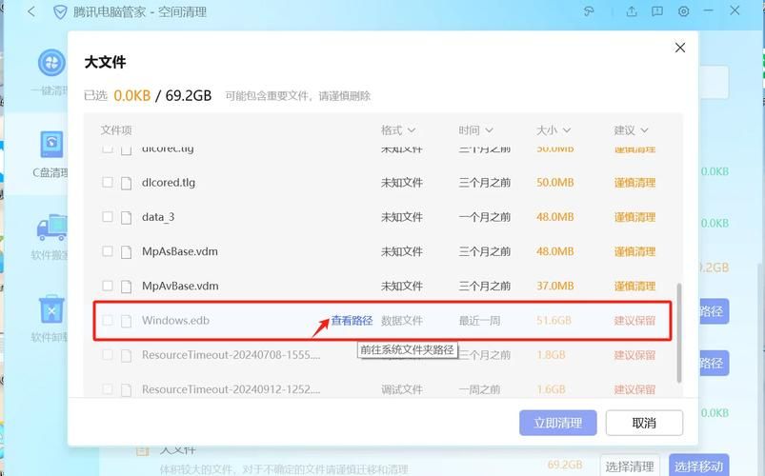Click file icon of MpAvBase.vdm row
The image size is (765, 476).
click(x=127, y=287)
